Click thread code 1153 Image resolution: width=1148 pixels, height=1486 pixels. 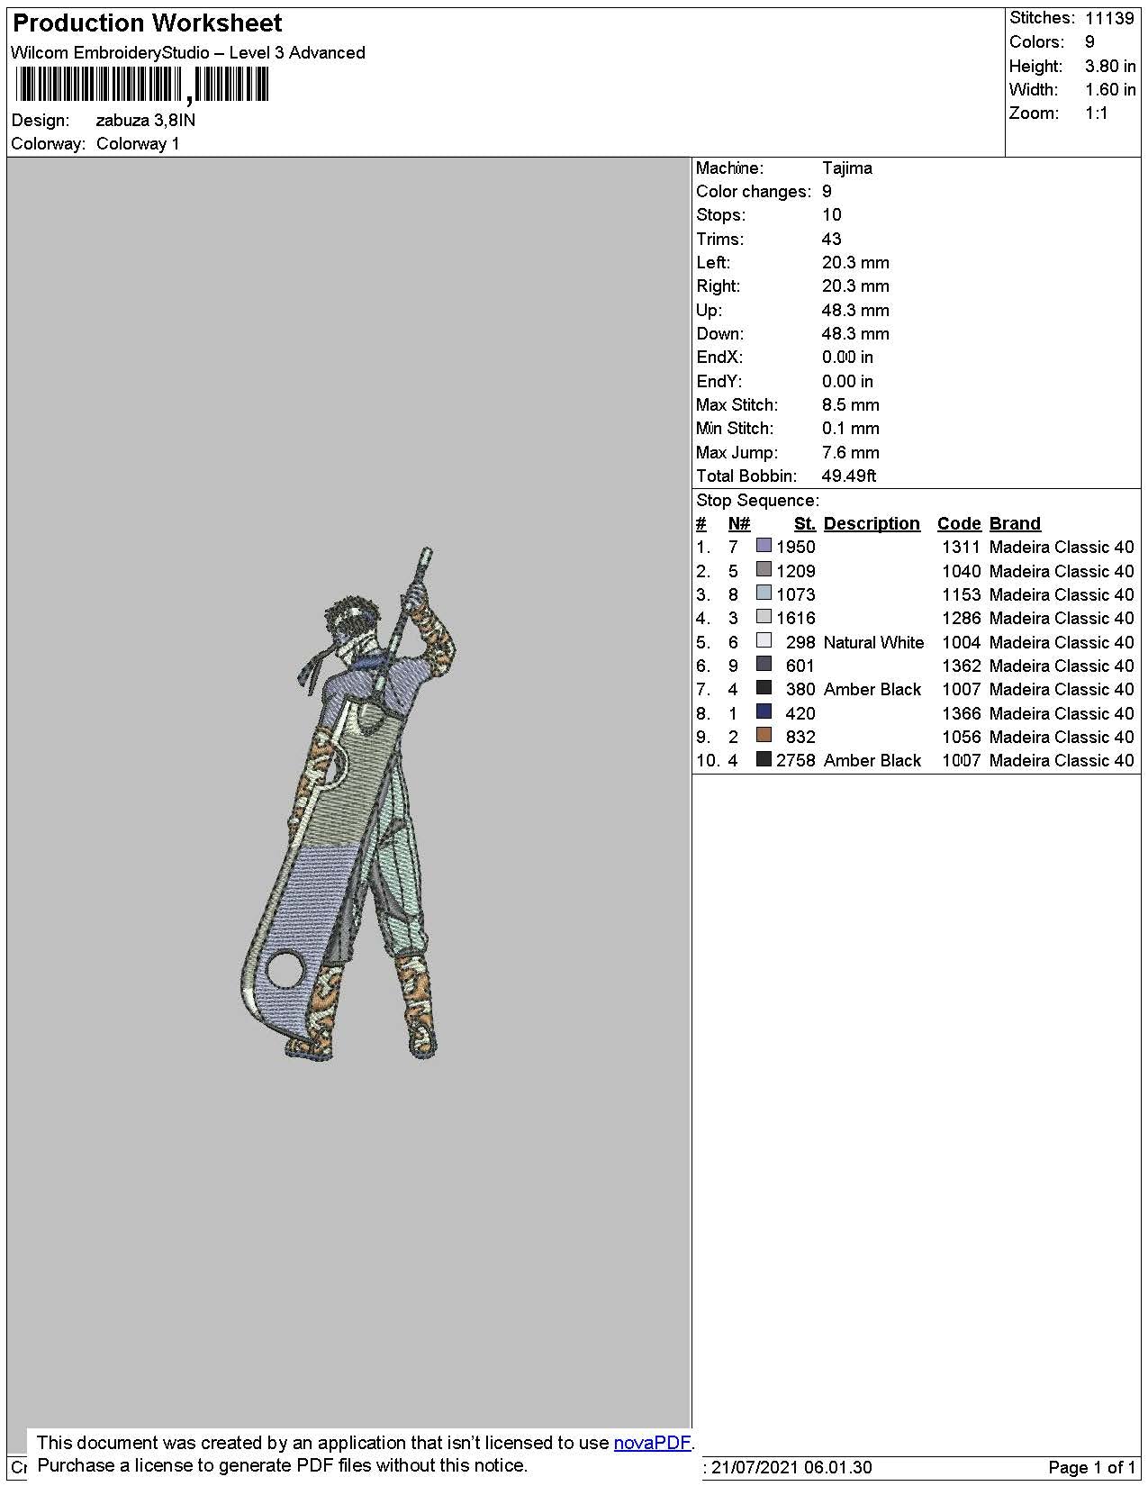(962, 594)
